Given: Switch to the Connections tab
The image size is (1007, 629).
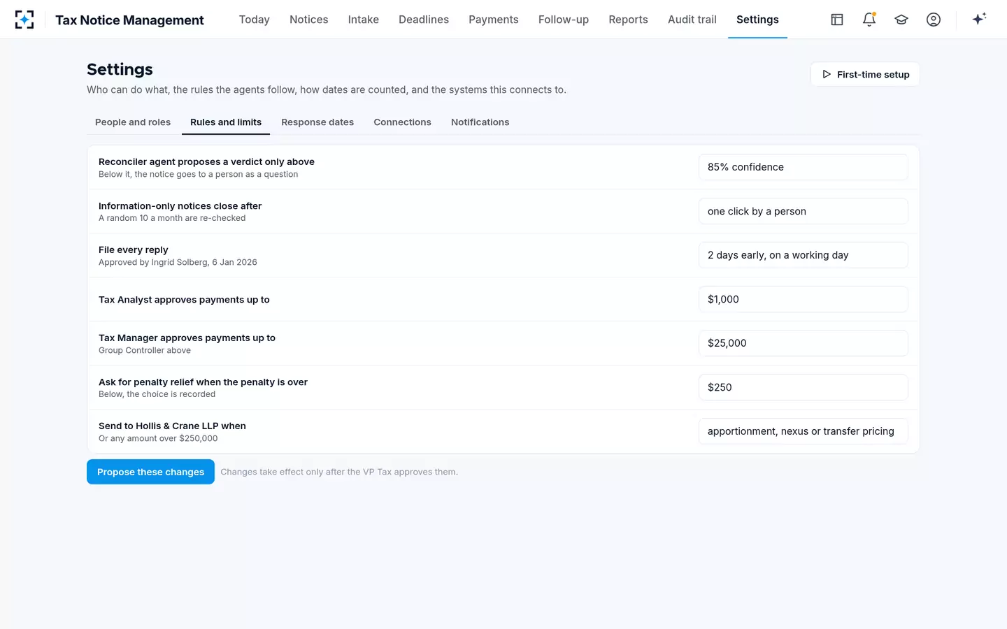Looking at the screenshot, I should (402, 122).
